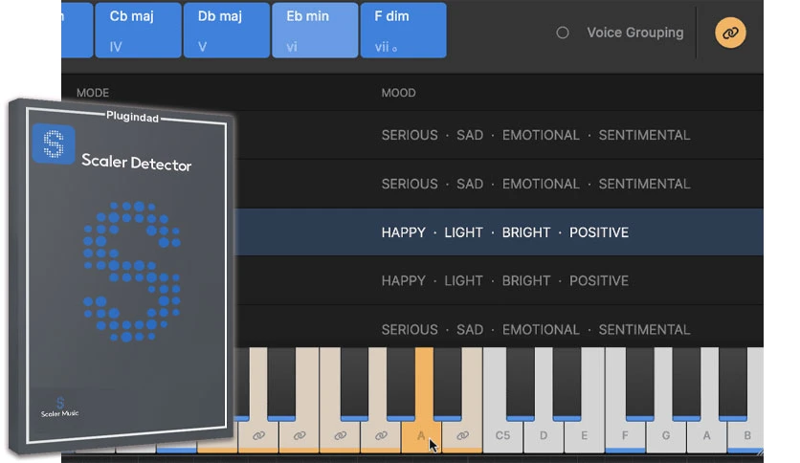Screen dimensions: 800x463
Task: Play black key between gray G and A
Action: click(x=687, y=384)
